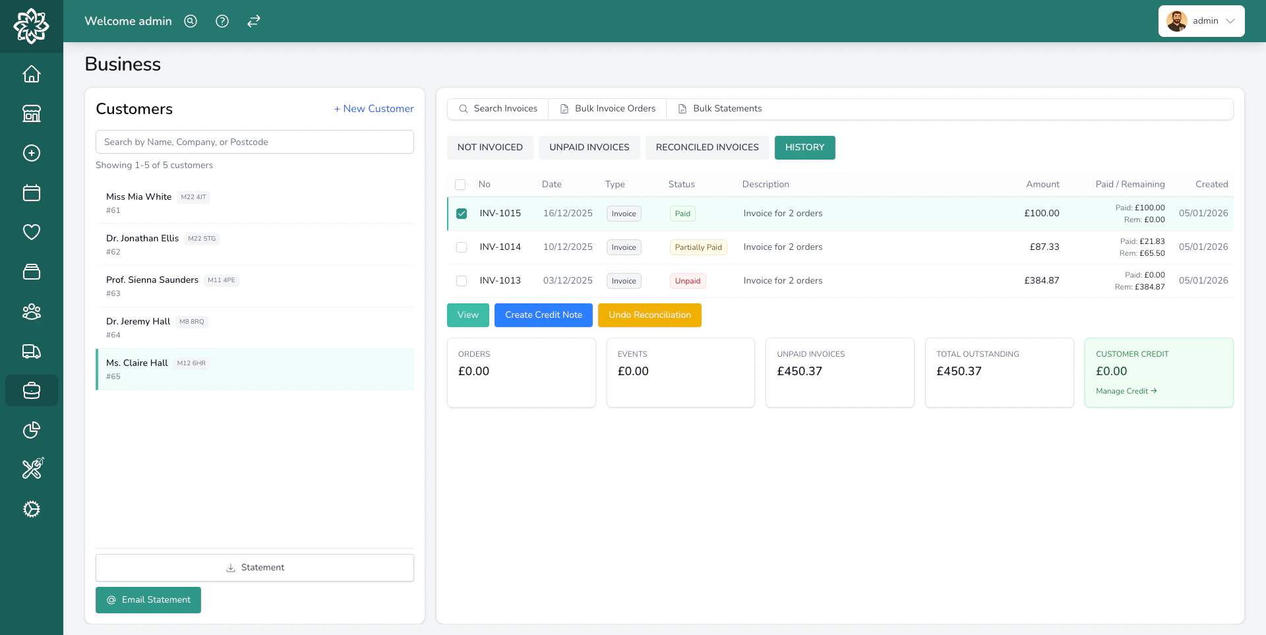Open the help question mark icon
The image size is (1266, 635).
[x=222, y=21]
